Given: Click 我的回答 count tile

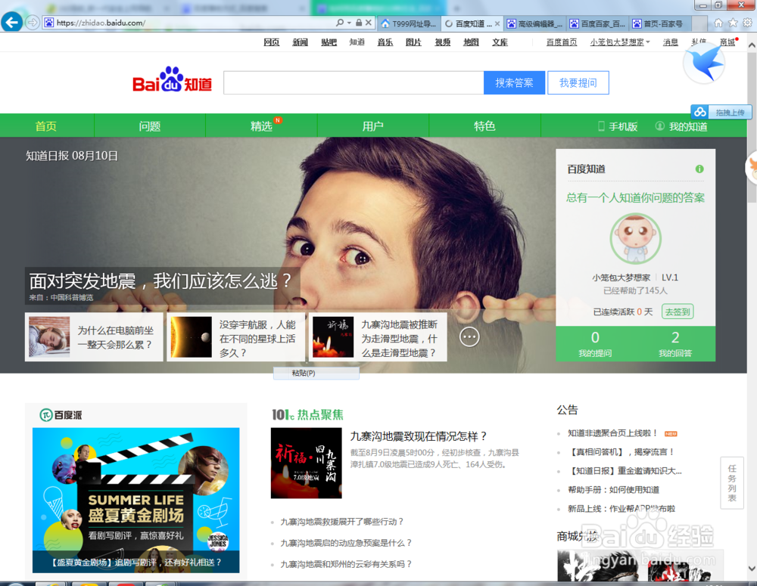Looking at the screenshot, I should (675, 343).
